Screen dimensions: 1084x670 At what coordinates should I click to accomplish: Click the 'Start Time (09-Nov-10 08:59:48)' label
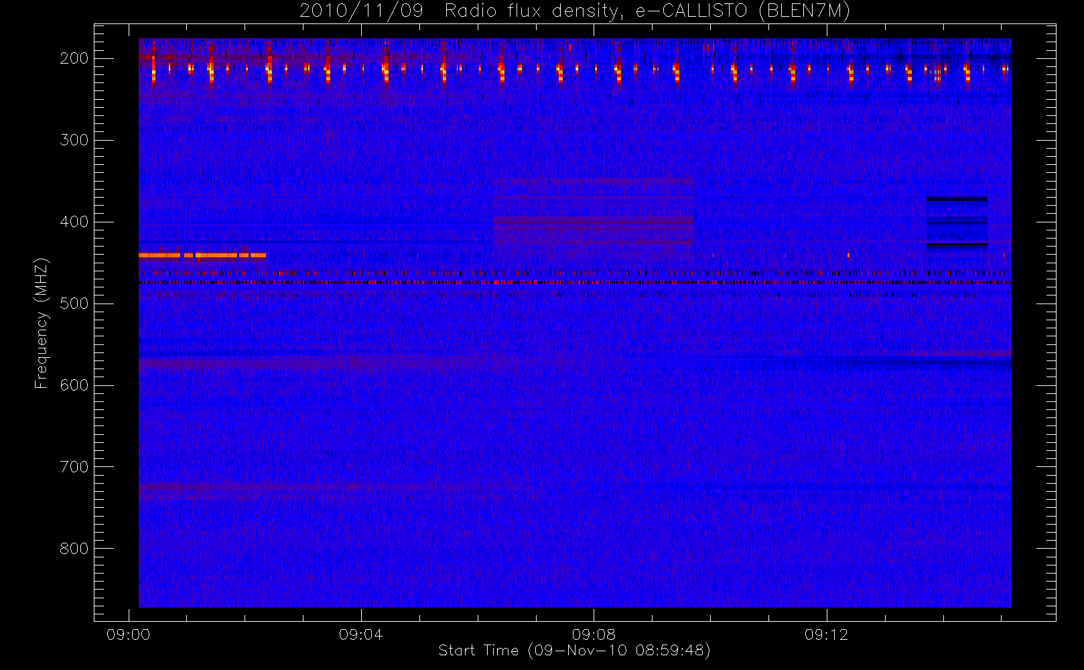pos(574,651)
